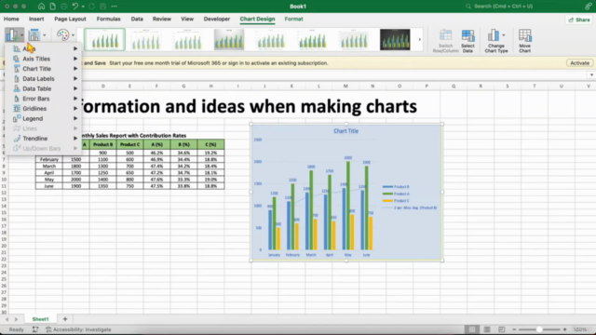The height and width of the screenshot is (335, 596).
Task: Switch to Normal view icon
Action: pyautogui.click(x=472, y=329)
